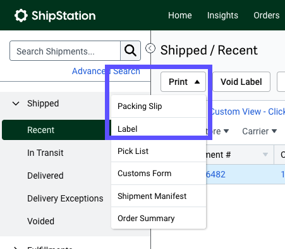Screen dimensions: 285x249
Task: Open Delivery Exceptions list
Action: pyautogui.click(x=65, y=198)
